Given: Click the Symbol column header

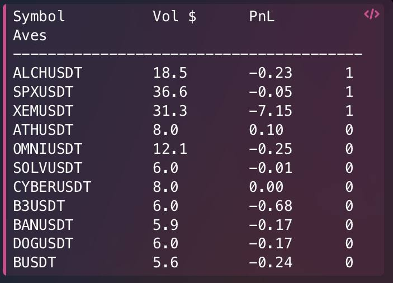Looking at the screenshot, I should click(39, 17).
